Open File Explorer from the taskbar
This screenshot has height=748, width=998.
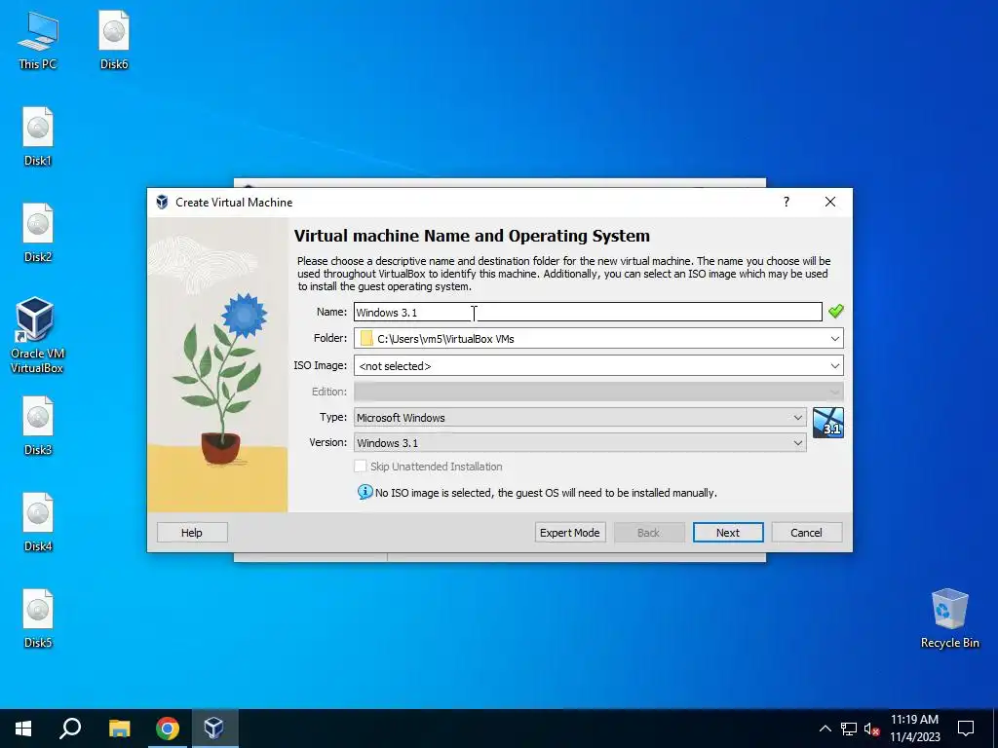click(119, 729)
